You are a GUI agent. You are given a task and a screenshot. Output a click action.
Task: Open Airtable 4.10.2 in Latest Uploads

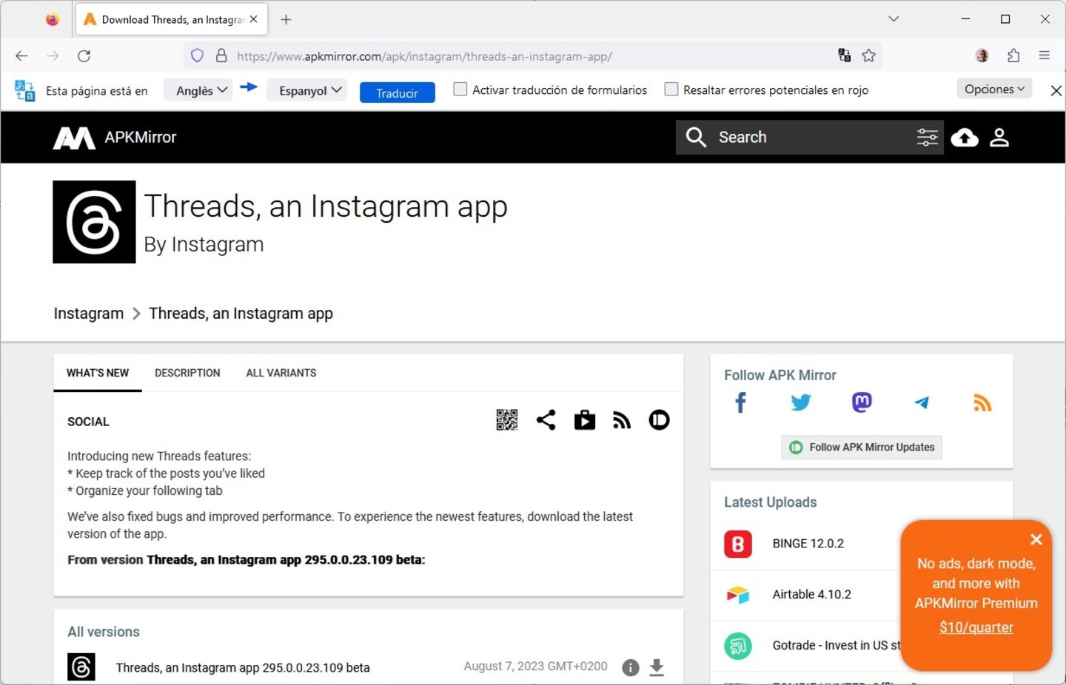point(812,595)
